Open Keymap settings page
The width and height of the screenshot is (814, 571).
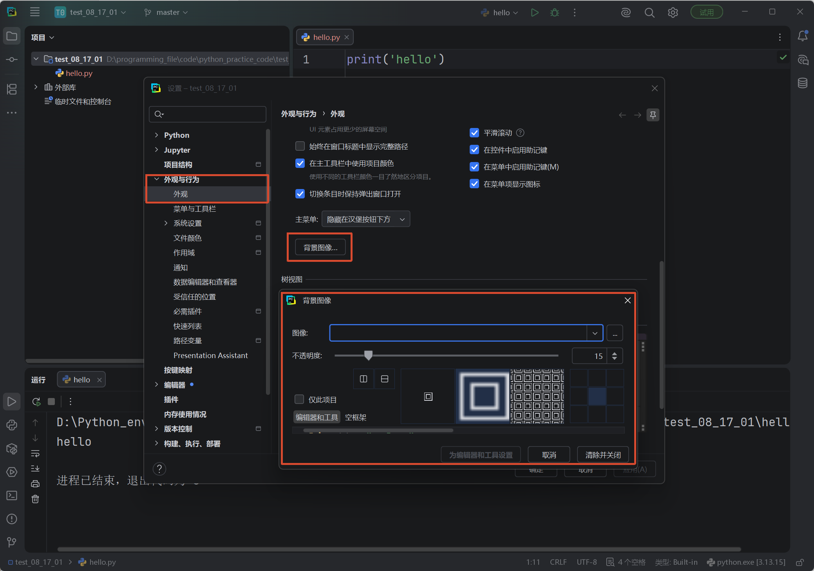tap(178, 370)
